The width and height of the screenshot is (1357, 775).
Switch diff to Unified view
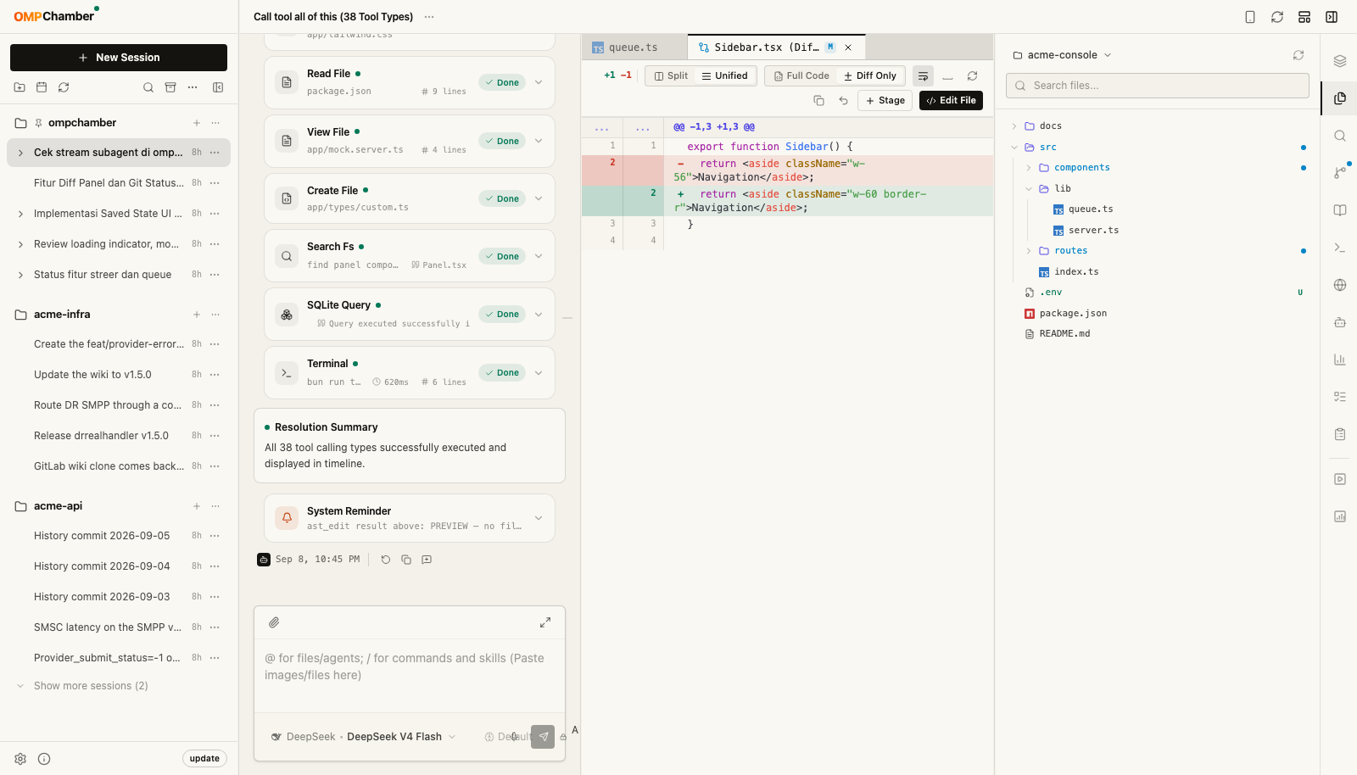(x=724, y=75)
